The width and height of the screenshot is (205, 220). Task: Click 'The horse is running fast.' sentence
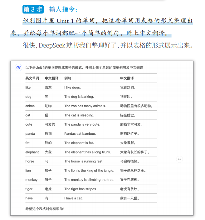(84, 161)
